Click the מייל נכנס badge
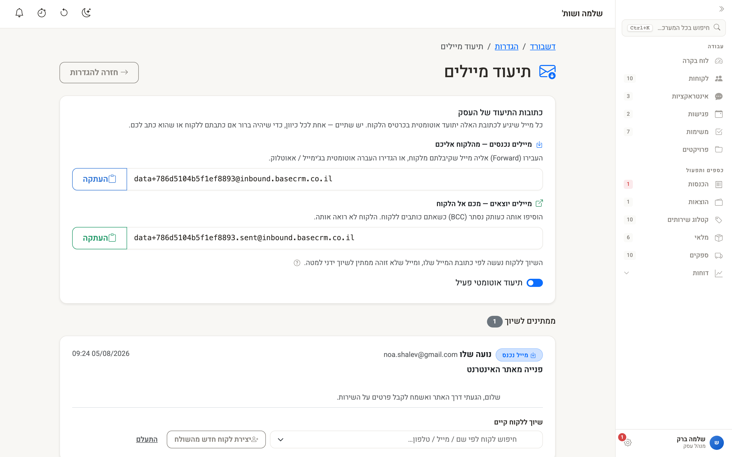 coord(519,355)
